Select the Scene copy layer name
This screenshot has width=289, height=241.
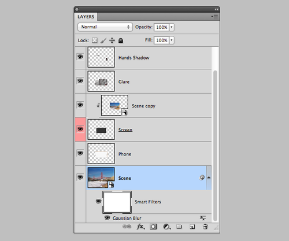coord(143,106)
